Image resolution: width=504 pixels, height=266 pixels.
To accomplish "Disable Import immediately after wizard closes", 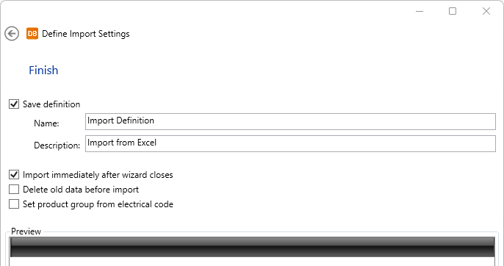I will (14, 175).
